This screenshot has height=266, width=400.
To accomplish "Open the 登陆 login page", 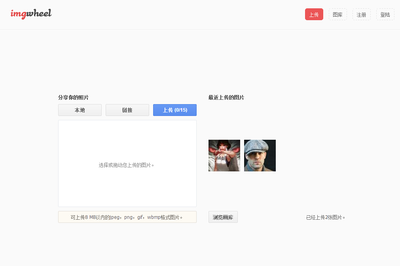I will tap(385, 14).
